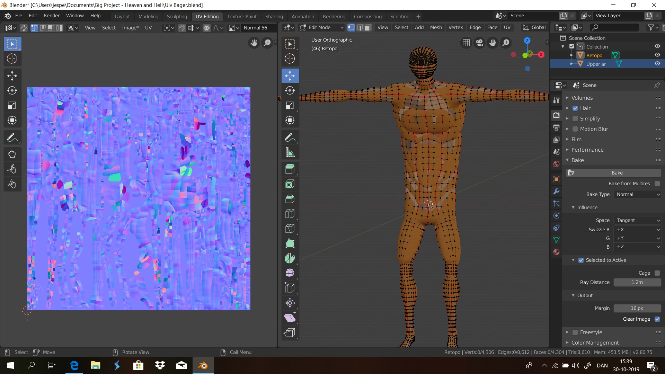
Task: Open the Material properties tab
Action: (x=556, y=252)
